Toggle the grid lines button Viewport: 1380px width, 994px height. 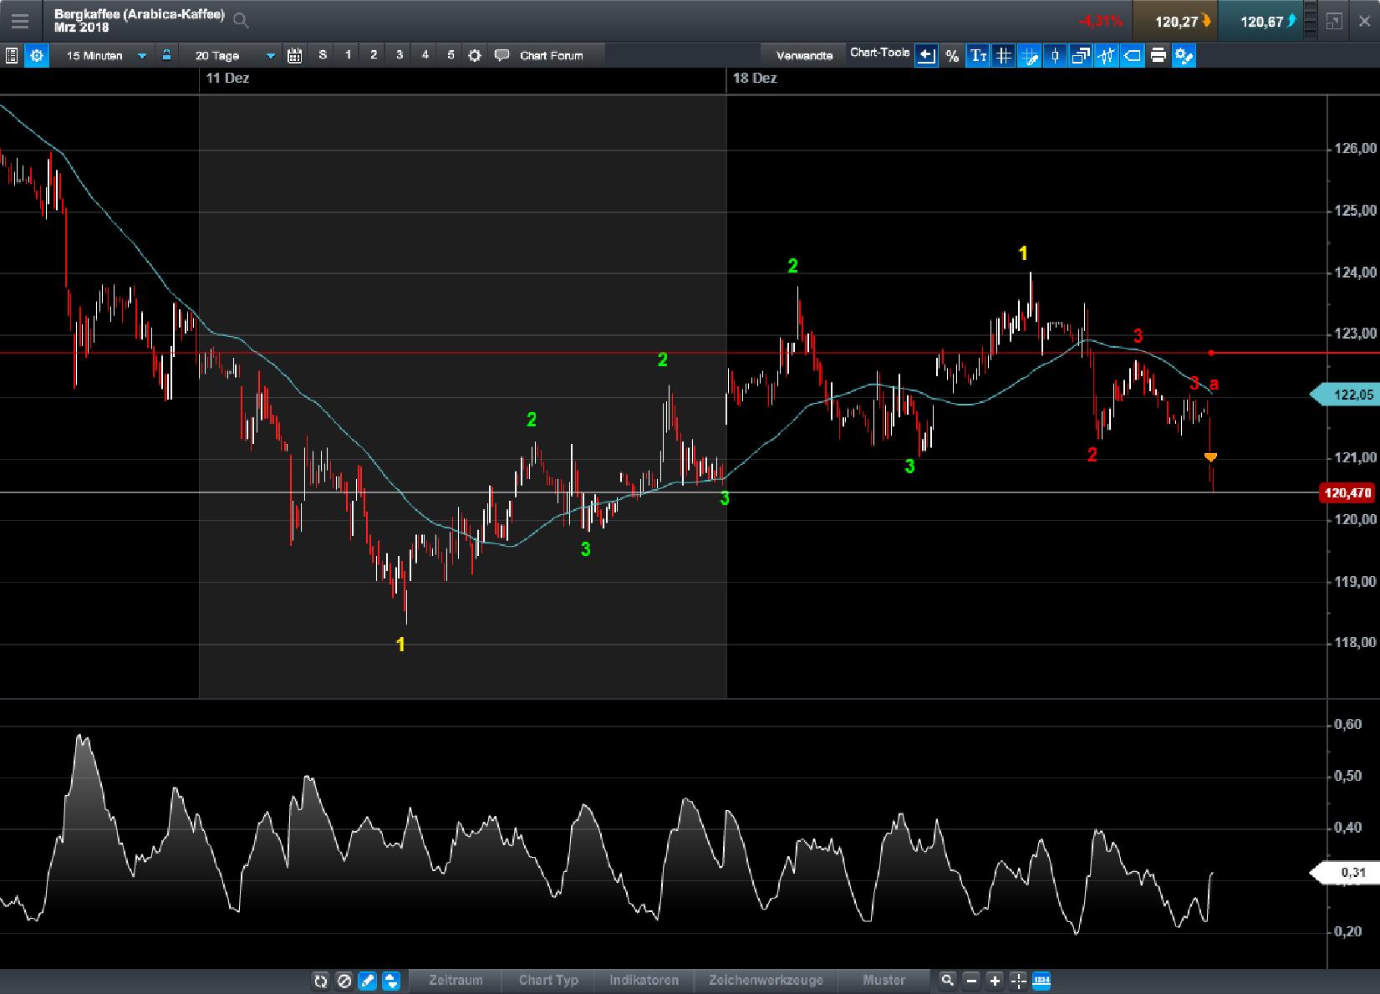point(1004,56)
